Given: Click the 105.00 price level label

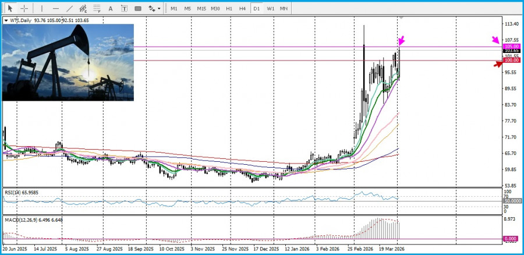Looking at the screenshot, I should (x=512, y=47).
